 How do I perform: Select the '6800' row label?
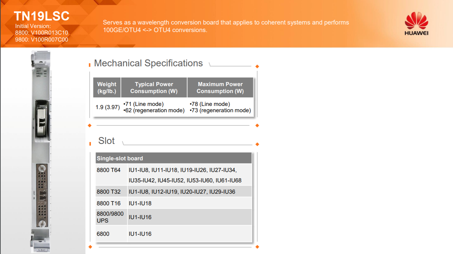point(103,234)
